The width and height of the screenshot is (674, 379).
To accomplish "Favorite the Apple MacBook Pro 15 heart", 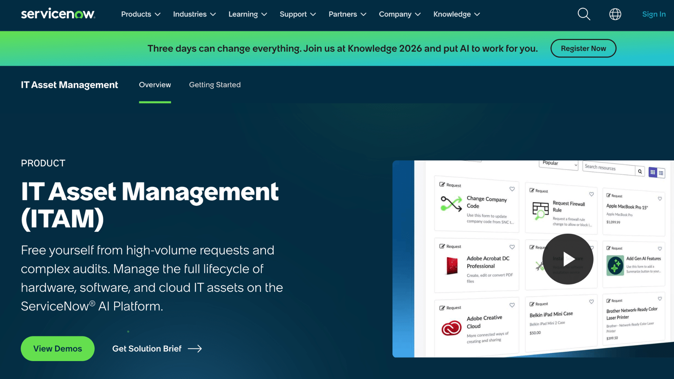I will pyautogui.click(x=660, y=199).
